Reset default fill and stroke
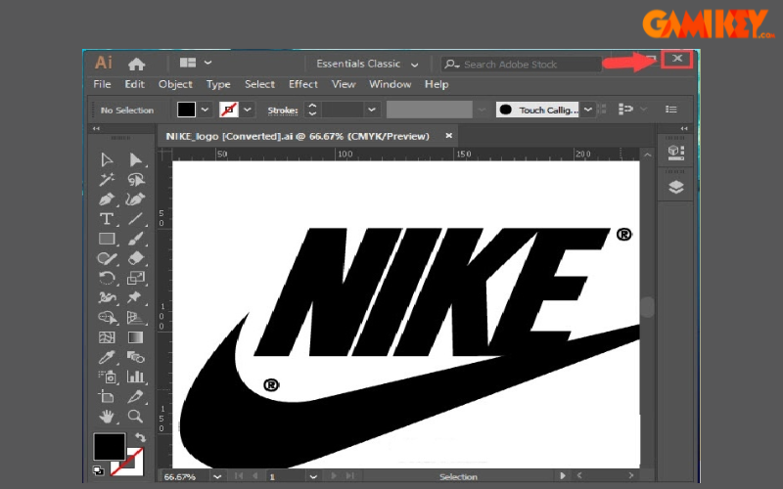Image resolution: width=783 pixels, height=489 pixels. 99,470
